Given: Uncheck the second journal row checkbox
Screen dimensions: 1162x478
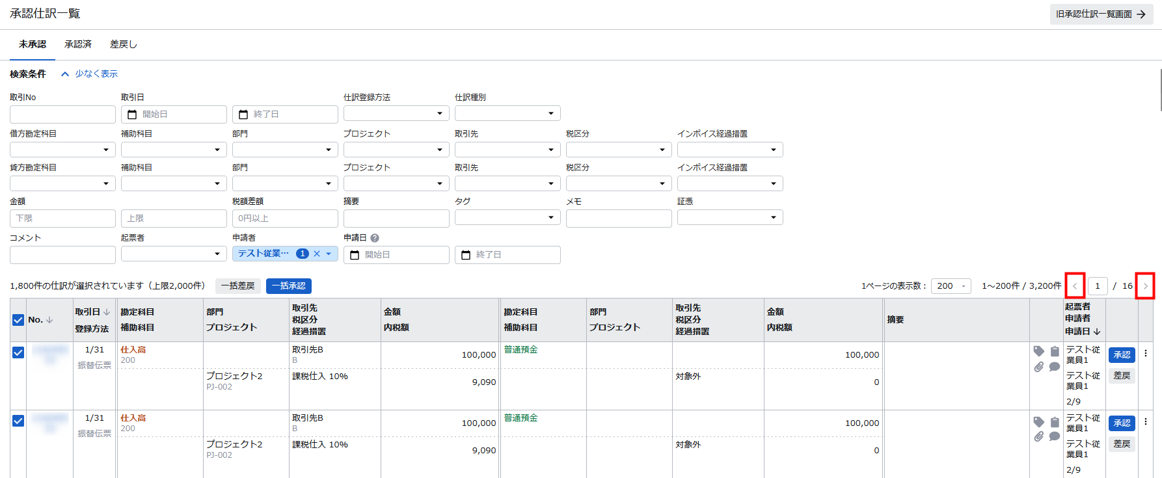Looking at the screenshot, I should (x=18, y=421).
